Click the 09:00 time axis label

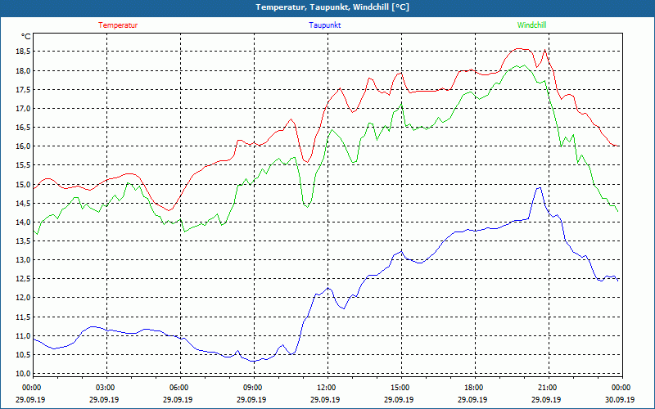[252, 388]
